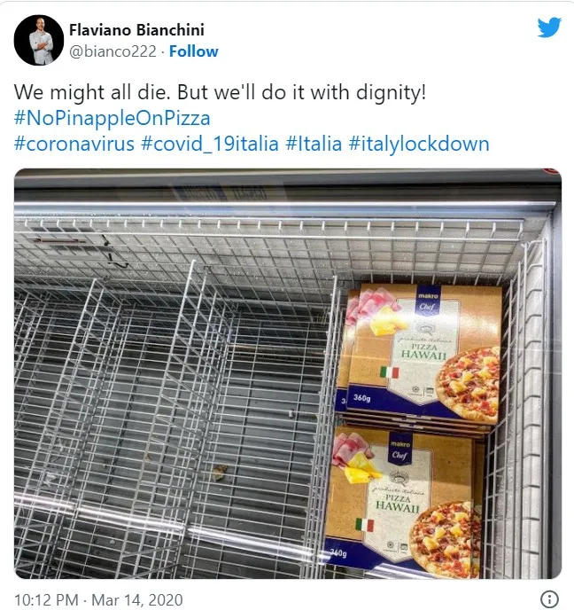Open the empty freezer photo
Screen dimensions: 574x610
[288, 373]
